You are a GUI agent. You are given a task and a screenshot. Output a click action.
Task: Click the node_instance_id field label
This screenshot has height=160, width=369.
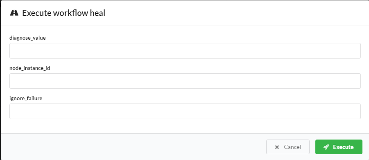point(29,68)
